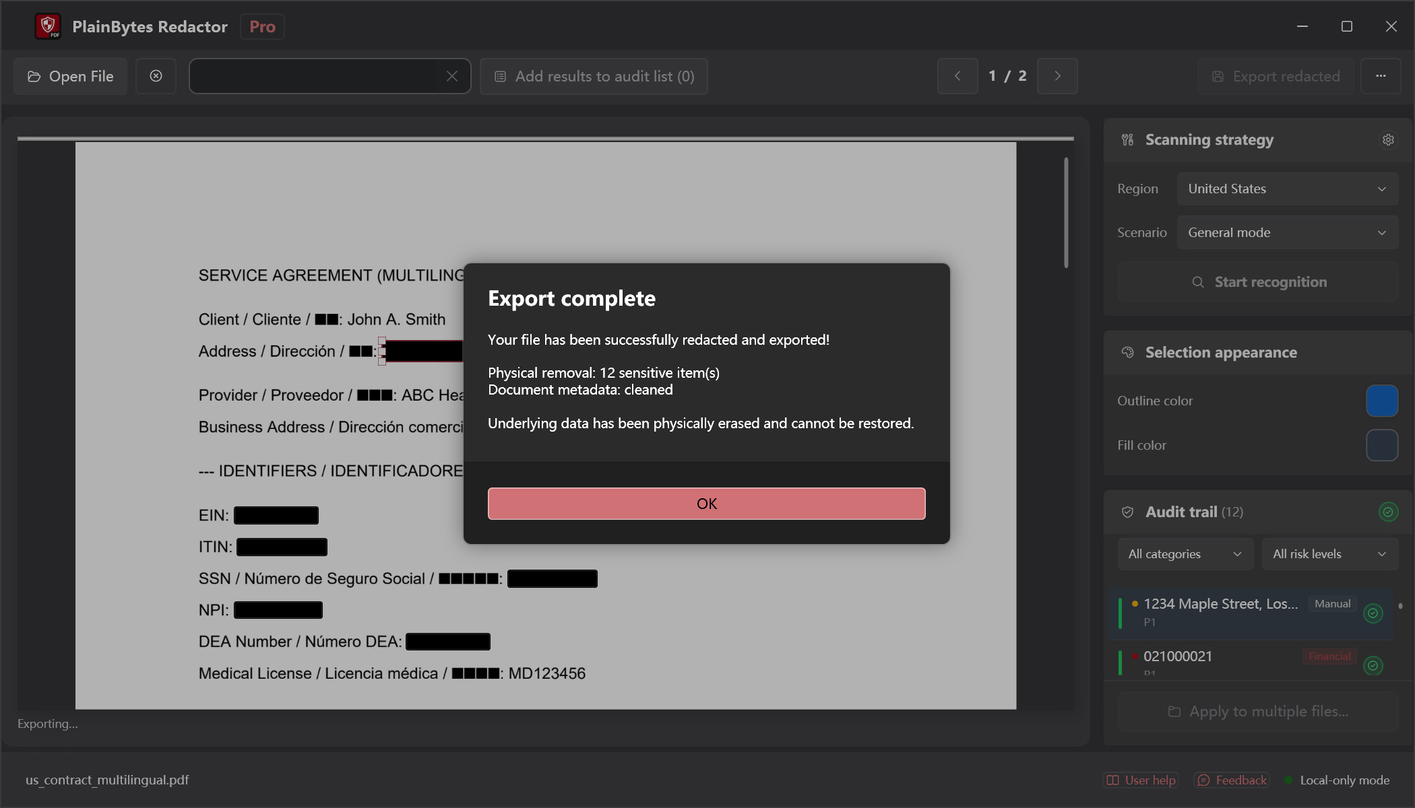Open File button in toolbar
Viewport: 1415px width, 808px height.
[x=70, y=76]
